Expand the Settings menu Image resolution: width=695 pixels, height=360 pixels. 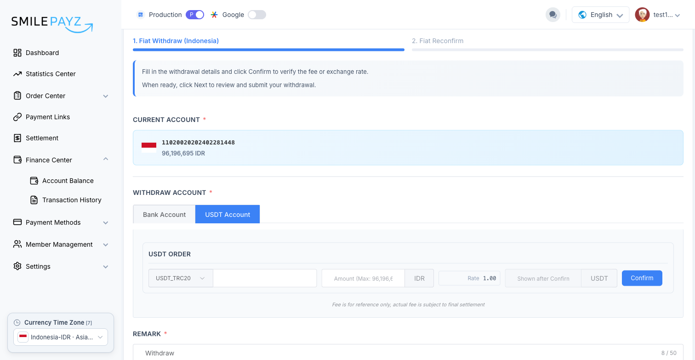point(106,266)
